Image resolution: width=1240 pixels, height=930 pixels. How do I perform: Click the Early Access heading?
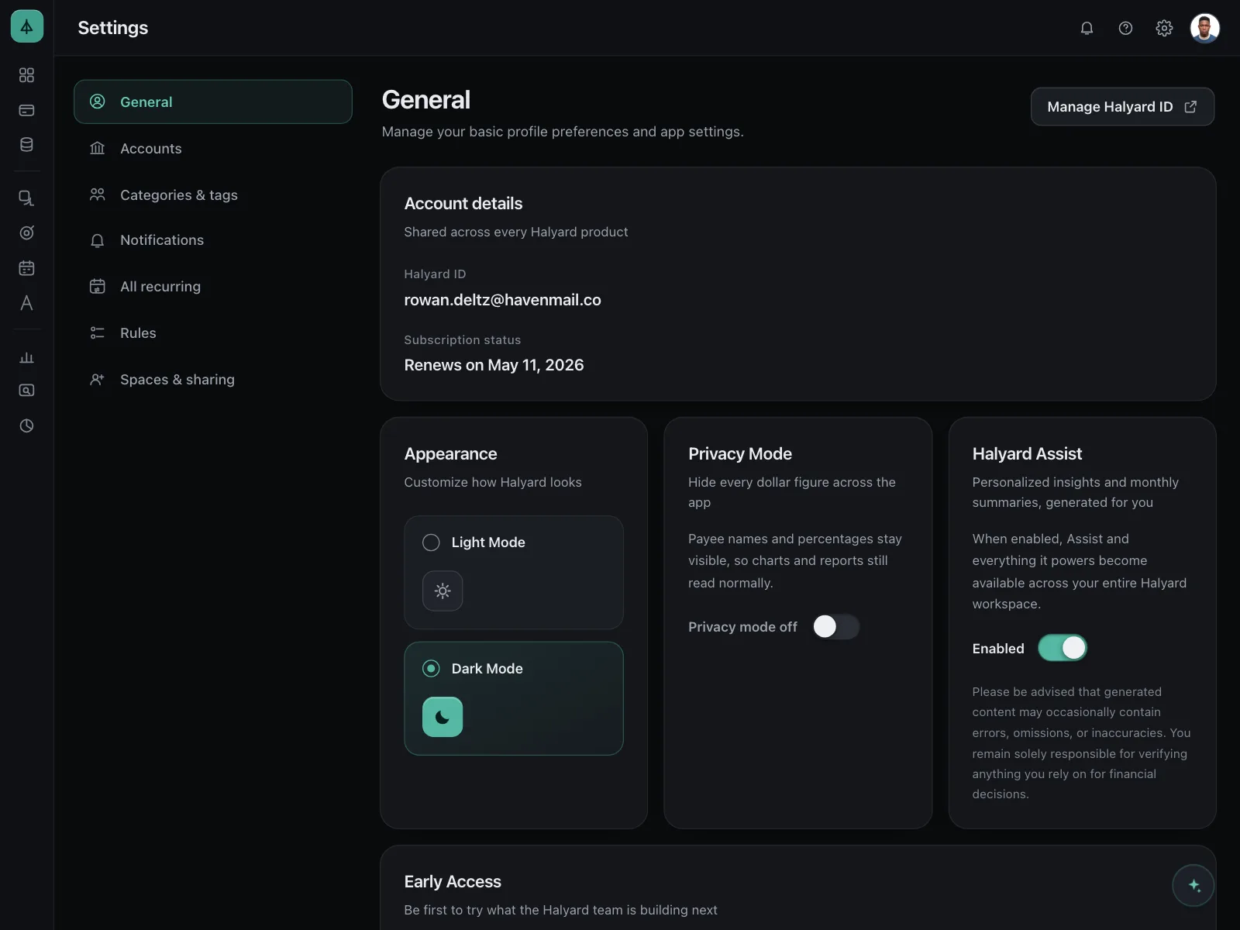click(x=453, y=881)
